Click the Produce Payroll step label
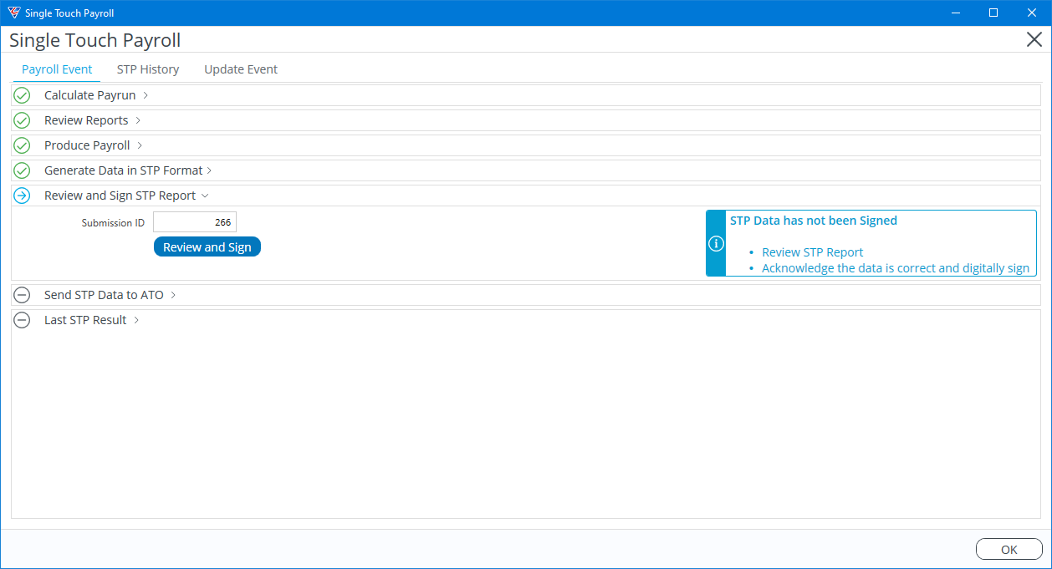Screen dimensions: 1052x569 (87, 145)
